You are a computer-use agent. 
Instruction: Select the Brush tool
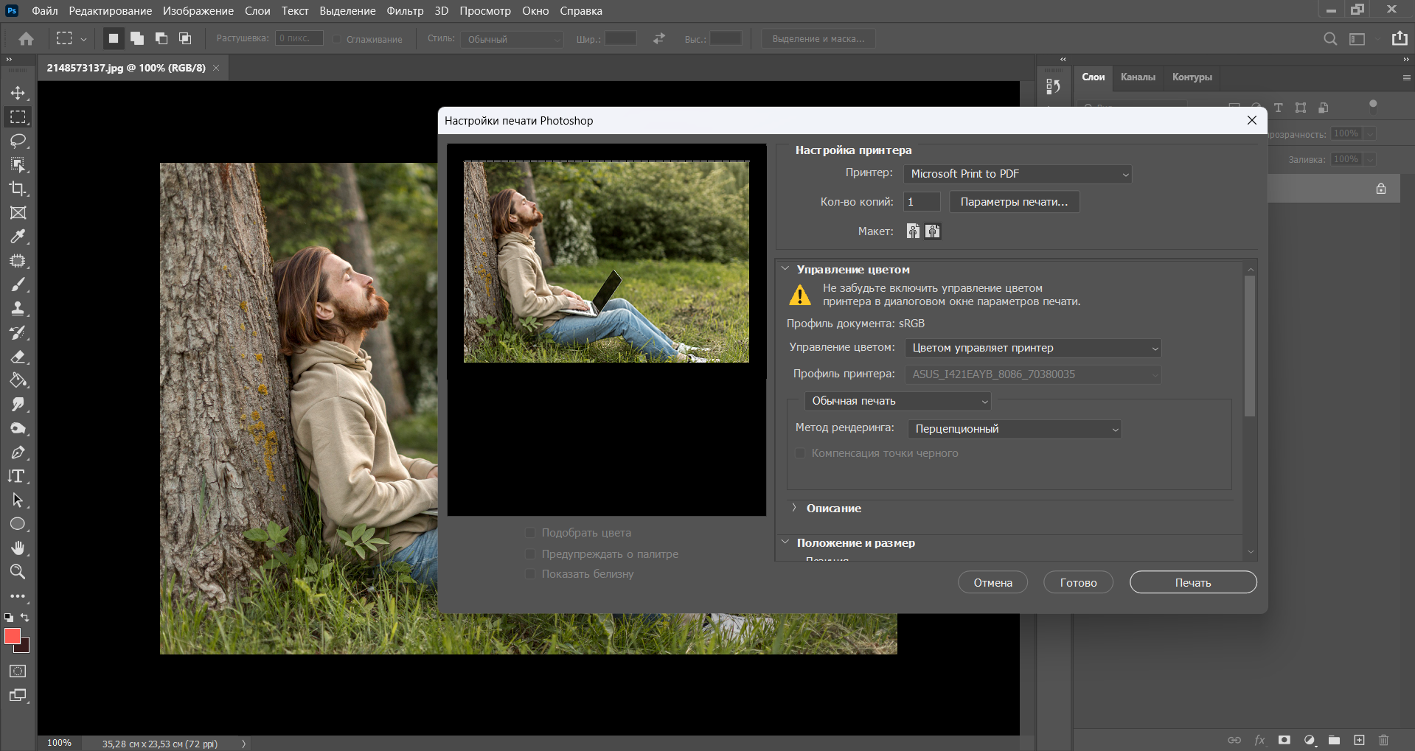click(18, 284)
